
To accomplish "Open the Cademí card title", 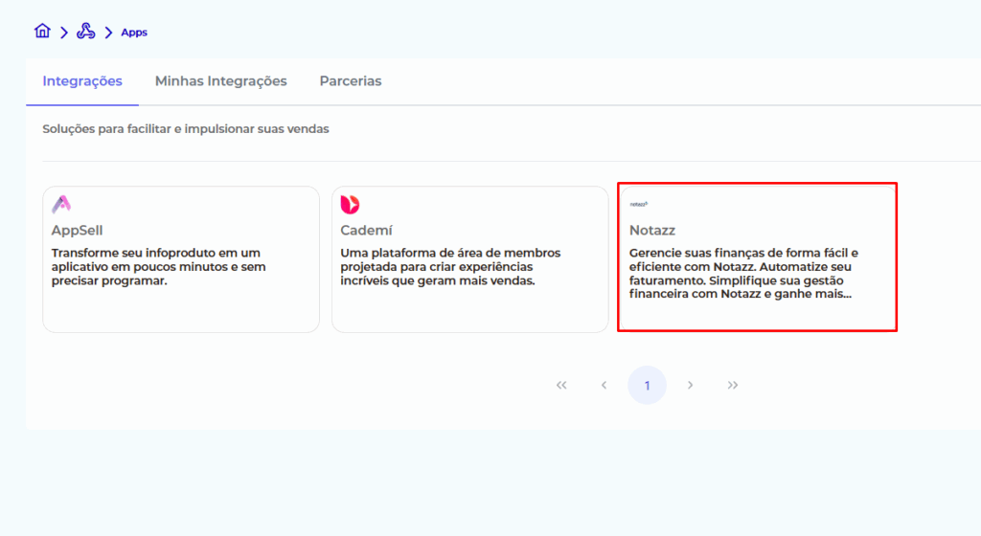I will point(366,231).
